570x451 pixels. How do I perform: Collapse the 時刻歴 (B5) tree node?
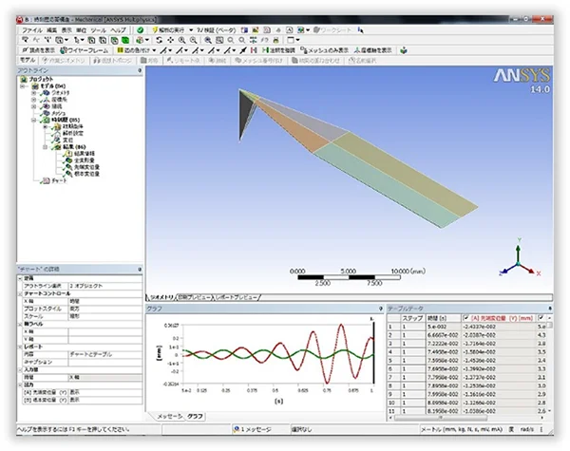[34, 120]
